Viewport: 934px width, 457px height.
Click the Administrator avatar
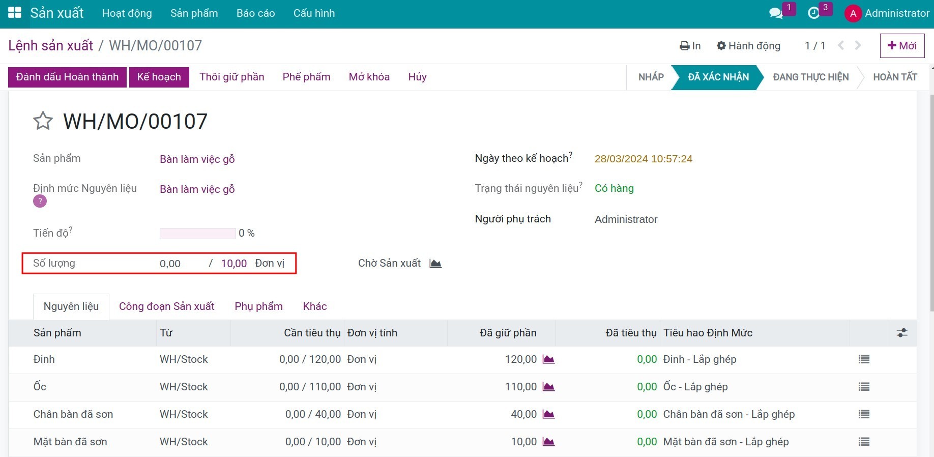[853, 14]
